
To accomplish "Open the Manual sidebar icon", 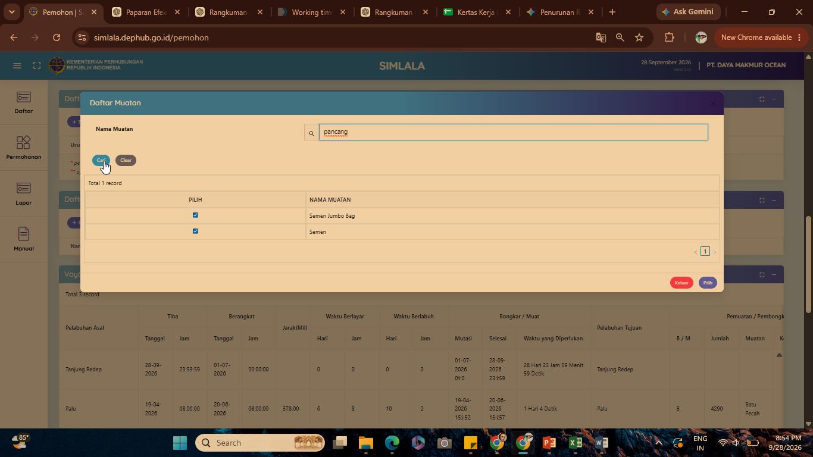I will (24, 239).
